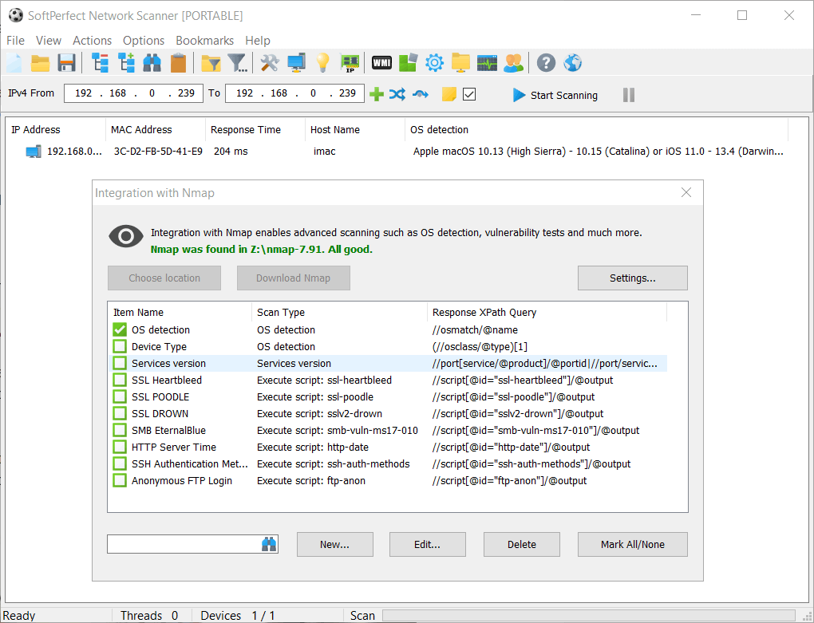Click the yellow network folder toolbar icon
This screenshot has width=814, height=623.
[x=460, y=63]
